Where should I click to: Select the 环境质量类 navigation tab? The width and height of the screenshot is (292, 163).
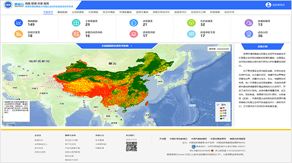click(x=125, y=12)
